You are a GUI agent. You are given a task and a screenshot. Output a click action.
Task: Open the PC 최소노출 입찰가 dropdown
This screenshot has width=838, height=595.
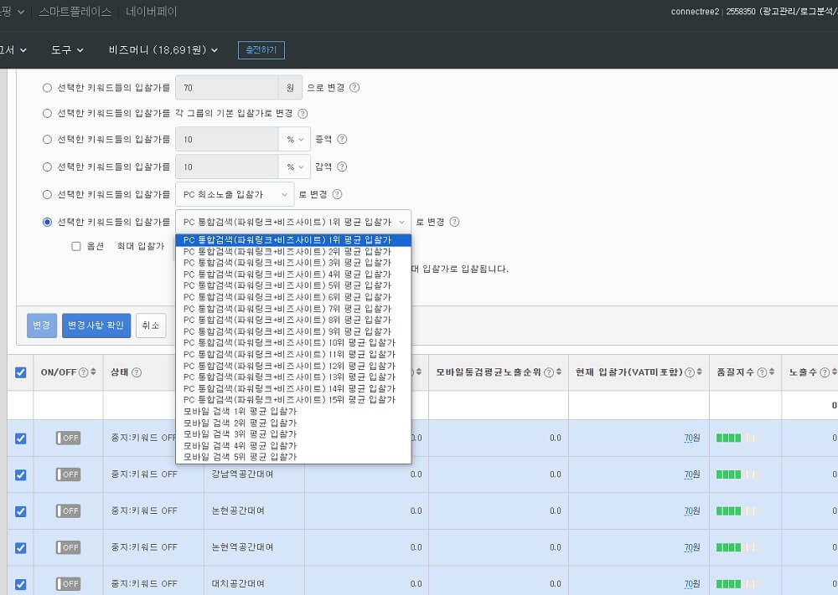tap(234, 194)
